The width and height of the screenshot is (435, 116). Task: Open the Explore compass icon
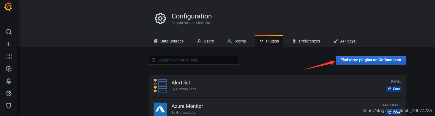(x=9, y=69)
